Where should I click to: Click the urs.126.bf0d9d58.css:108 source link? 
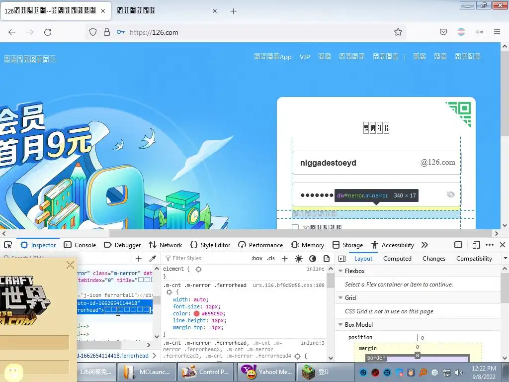(x=289, y=285)
